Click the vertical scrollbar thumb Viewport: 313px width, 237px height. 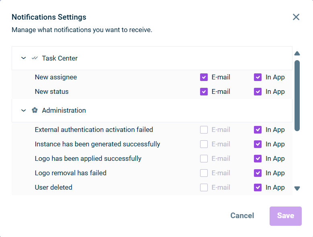pyautogui.click(x=297, y=95)
